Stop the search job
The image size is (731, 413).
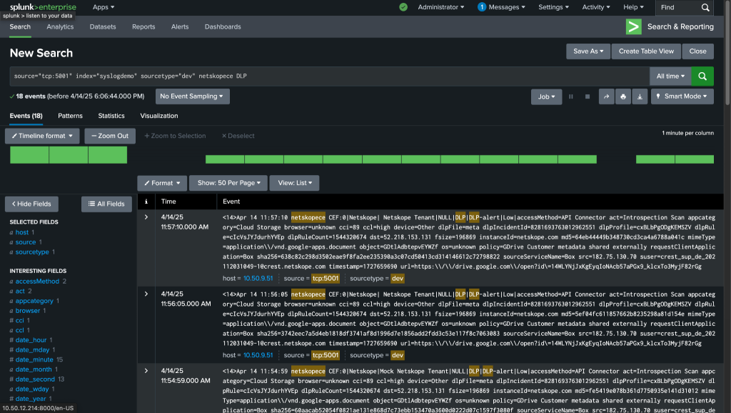point(588,96)
